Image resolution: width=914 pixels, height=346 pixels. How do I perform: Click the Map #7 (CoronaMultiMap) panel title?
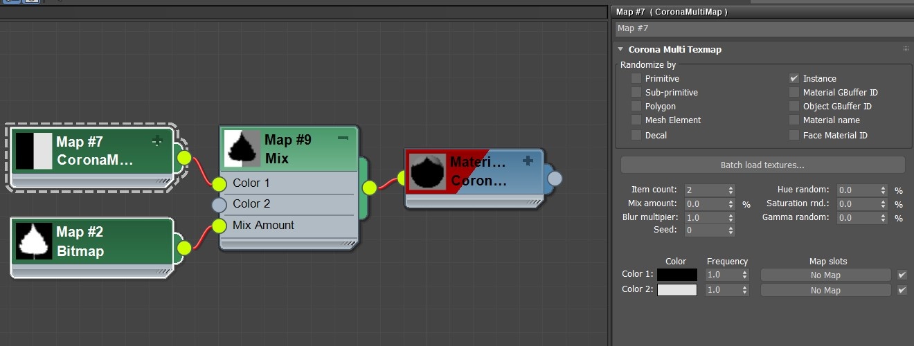click(672, 12)
